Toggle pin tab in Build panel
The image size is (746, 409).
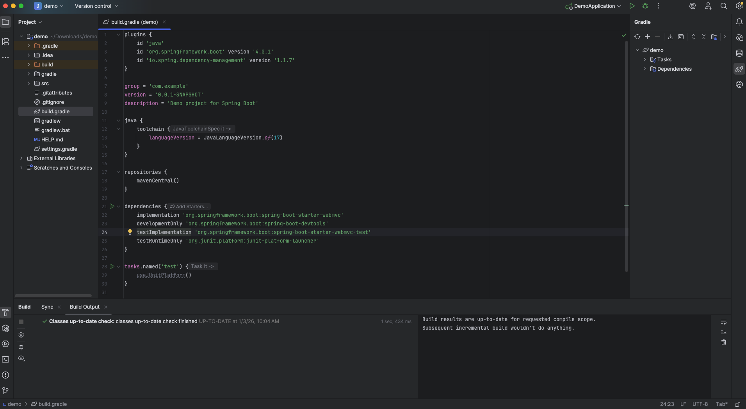coord(21,348)
